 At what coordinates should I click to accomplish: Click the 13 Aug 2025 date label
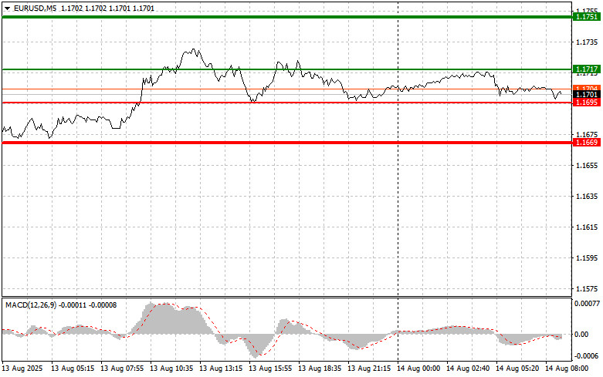[x=23, y=369]
